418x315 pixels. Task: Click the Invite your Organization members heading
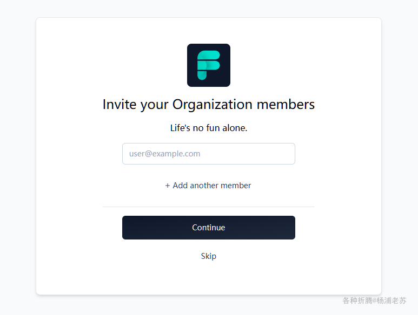click(209, 104)
